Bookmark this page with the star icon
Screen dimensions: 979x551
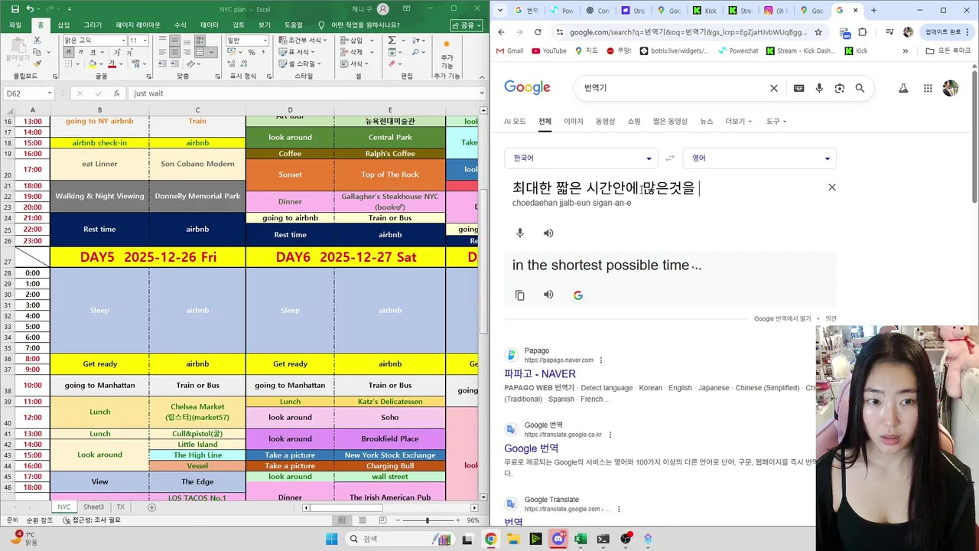(818, 32)
